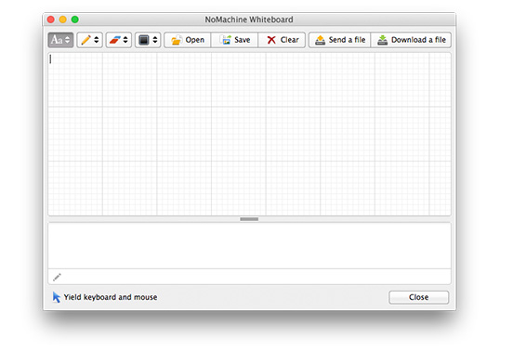Select the eraser tool
Viewport: 513px width, 351px height.
pos(115,40)
